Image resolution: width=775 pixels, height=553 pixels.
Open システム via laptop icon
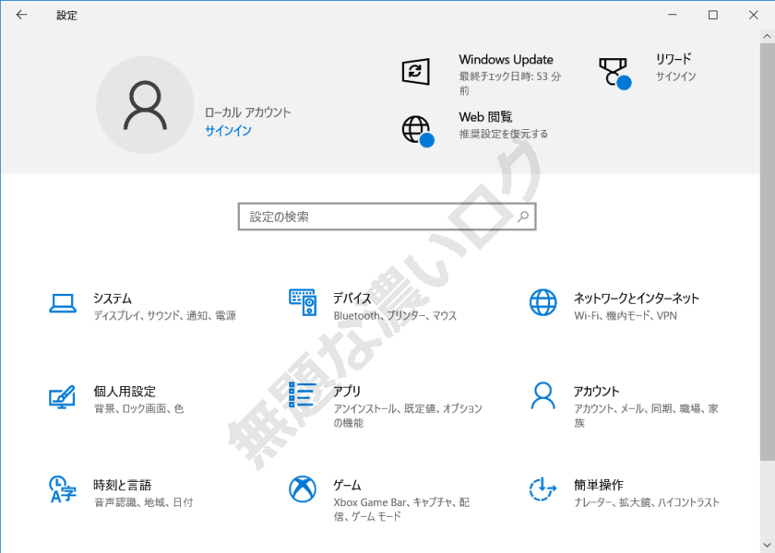tap(63, 303)
